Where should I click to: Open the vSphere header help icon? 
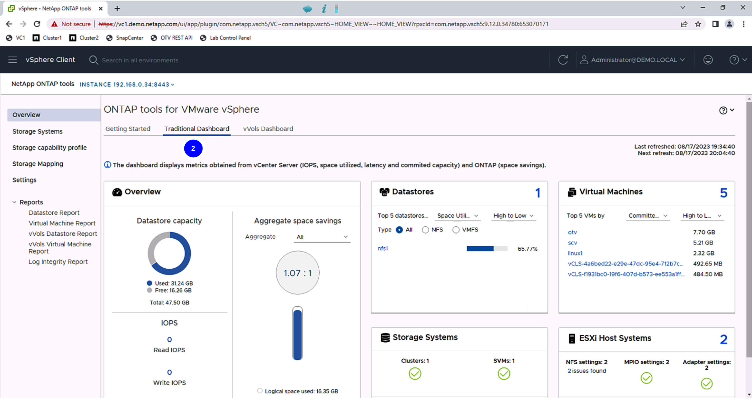[x=734, y=60]
